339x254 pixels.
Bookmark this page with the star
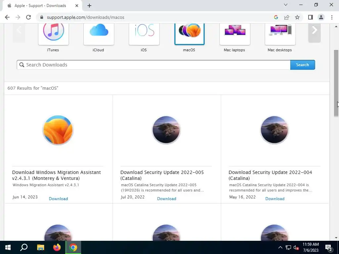pyautogui.click(x=297, y=17)
